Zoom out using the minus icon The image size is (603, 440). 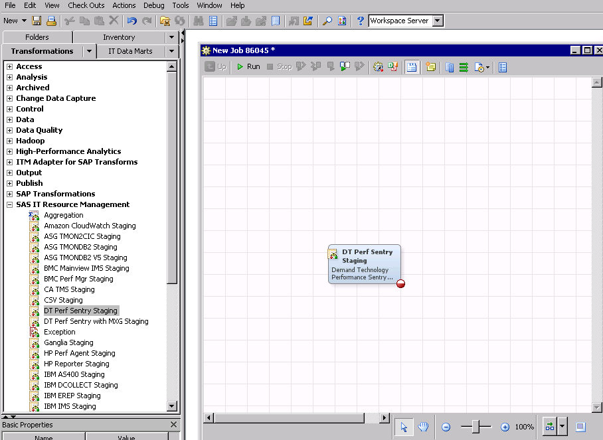point(446,427)
